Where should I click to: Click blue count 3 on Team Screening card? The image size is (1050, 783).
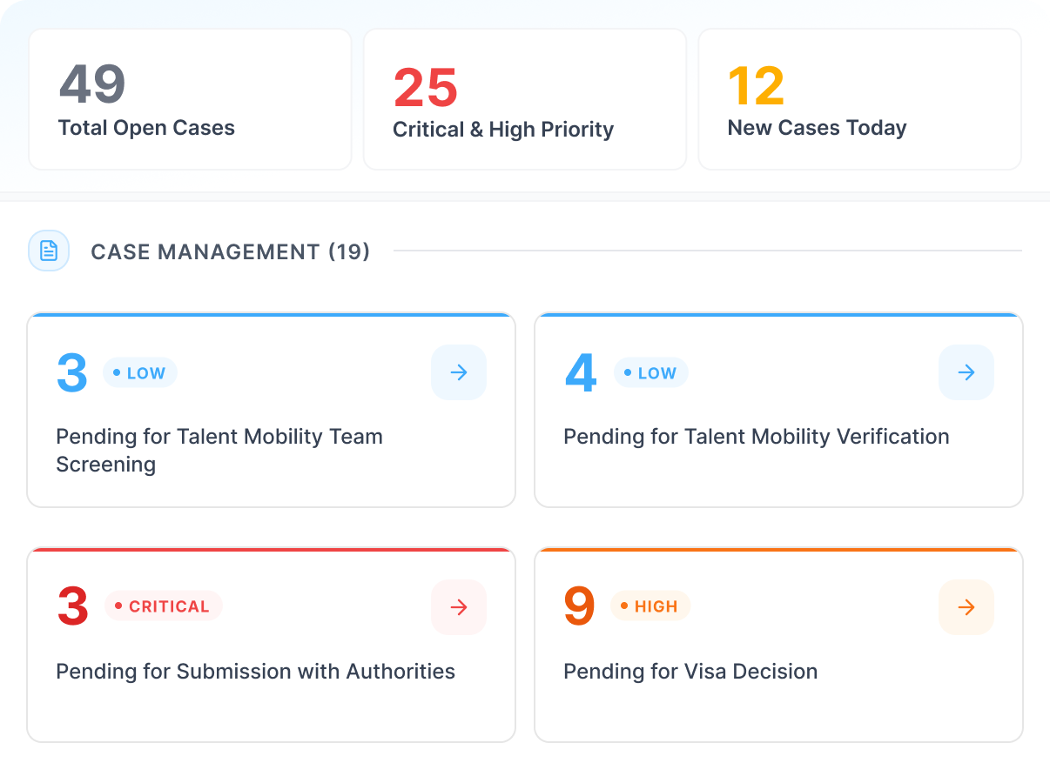click(72, 372)
